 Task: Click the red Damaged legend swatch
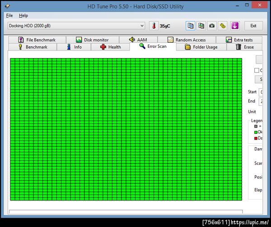click(256, 138)
